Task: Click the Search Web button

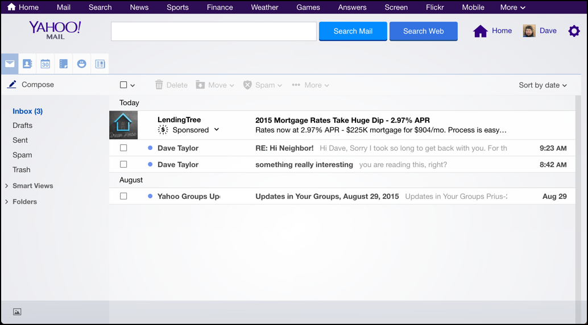Action: 424,31
